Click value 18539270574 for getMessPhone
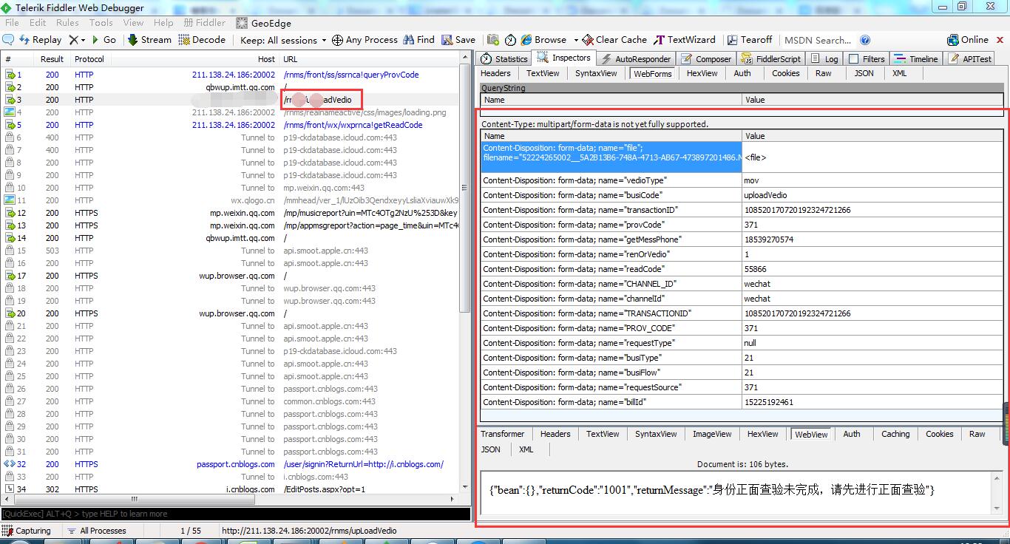Image resolution: width=1010 pixels, height=544 pixels. tap(768, 239)
